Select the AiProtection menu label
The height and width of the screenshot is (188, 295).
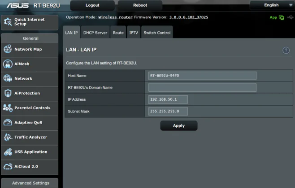pos(27,94)
